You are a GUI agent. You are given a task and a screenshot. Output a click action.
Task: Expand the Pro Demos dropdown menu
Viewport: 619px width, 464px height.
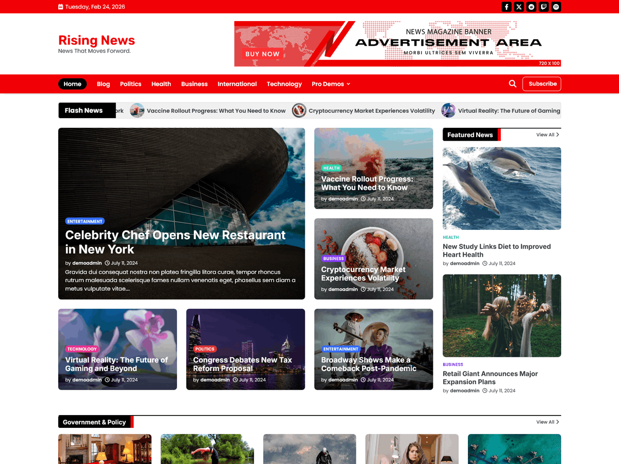point(331,84)
